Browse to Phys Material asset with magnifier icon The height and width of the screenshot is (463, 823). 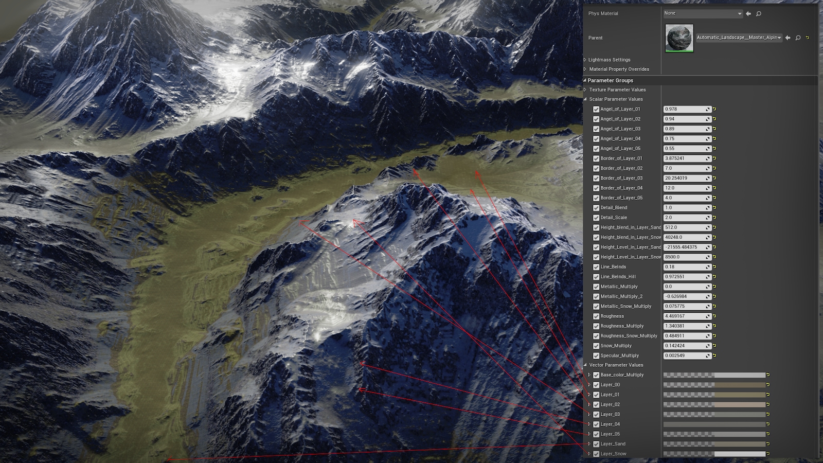click(758, 14)
